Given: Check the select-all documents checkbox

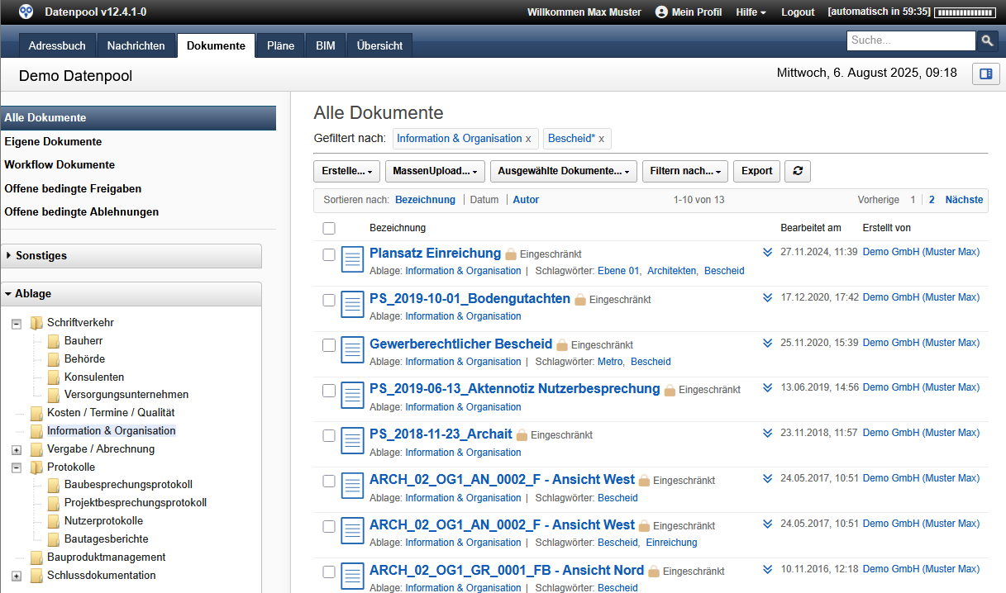Looking at the screenshot, I should [x=329, y=228].
